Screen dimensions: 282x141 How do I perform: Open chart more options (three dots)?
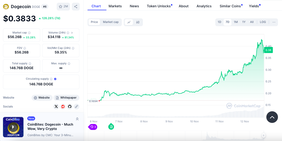click(x=274, y=22)
